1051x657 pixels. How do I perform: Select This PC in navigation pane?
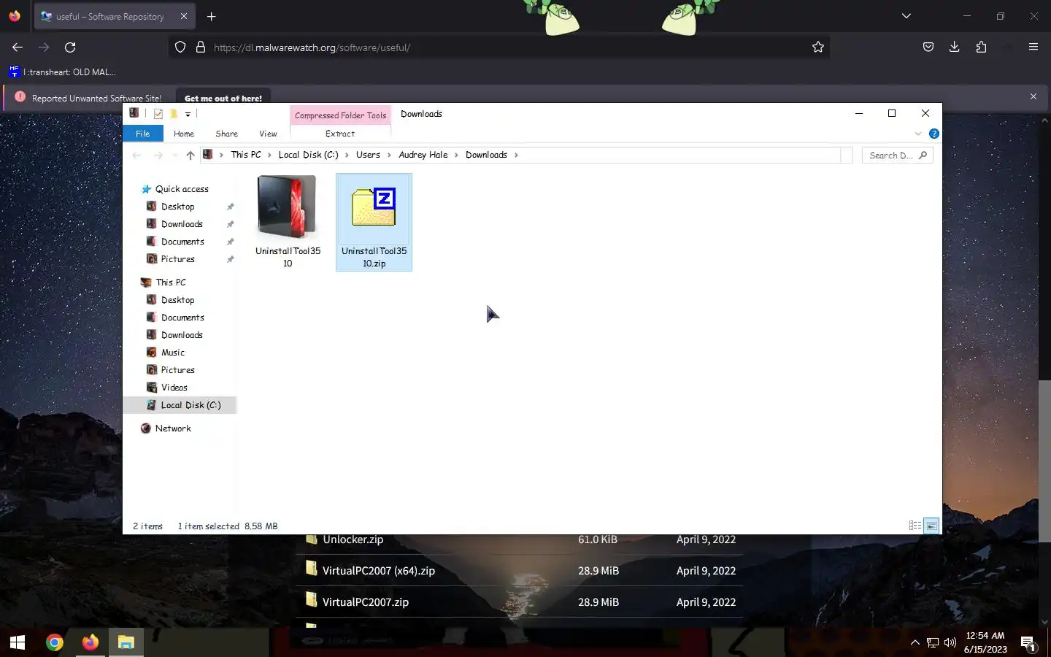(x=171, y=283)
